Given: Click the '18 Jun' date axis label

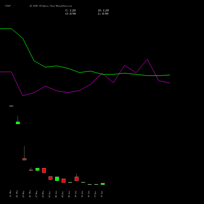Looking at the screenshot, I should [102, 194].
